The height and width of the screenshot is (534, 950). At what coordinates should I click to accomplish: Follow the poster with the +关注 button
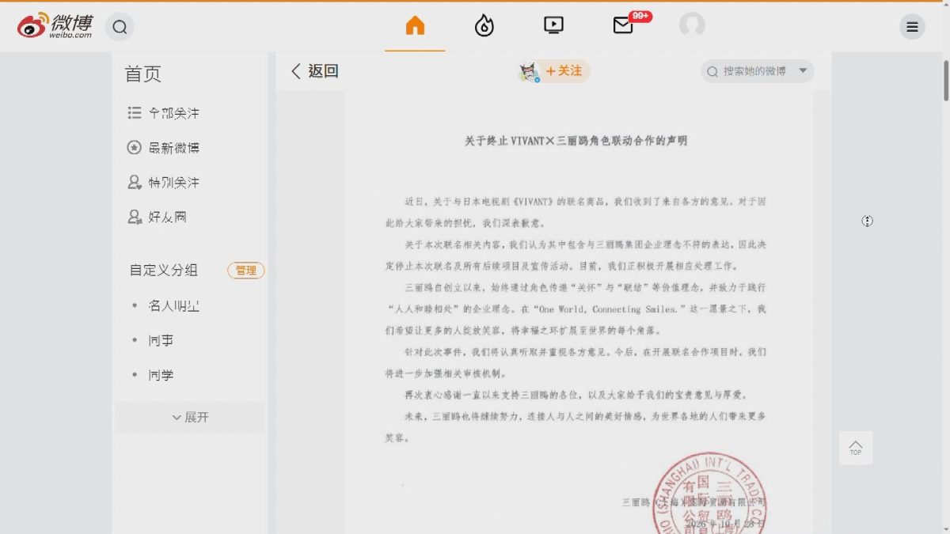pyautogui.click(x=564, y=71)
